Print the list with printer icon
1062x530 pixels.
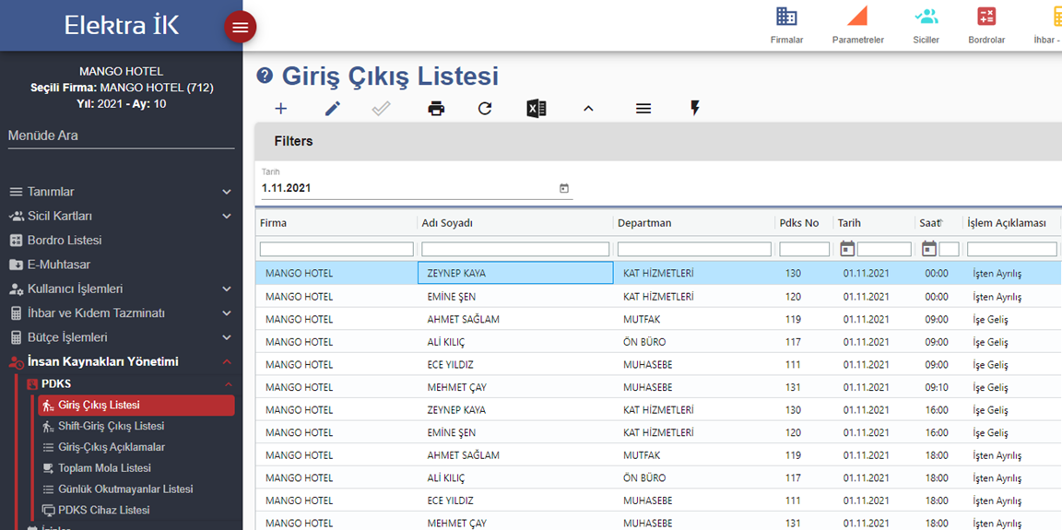(x=436, y=108)
